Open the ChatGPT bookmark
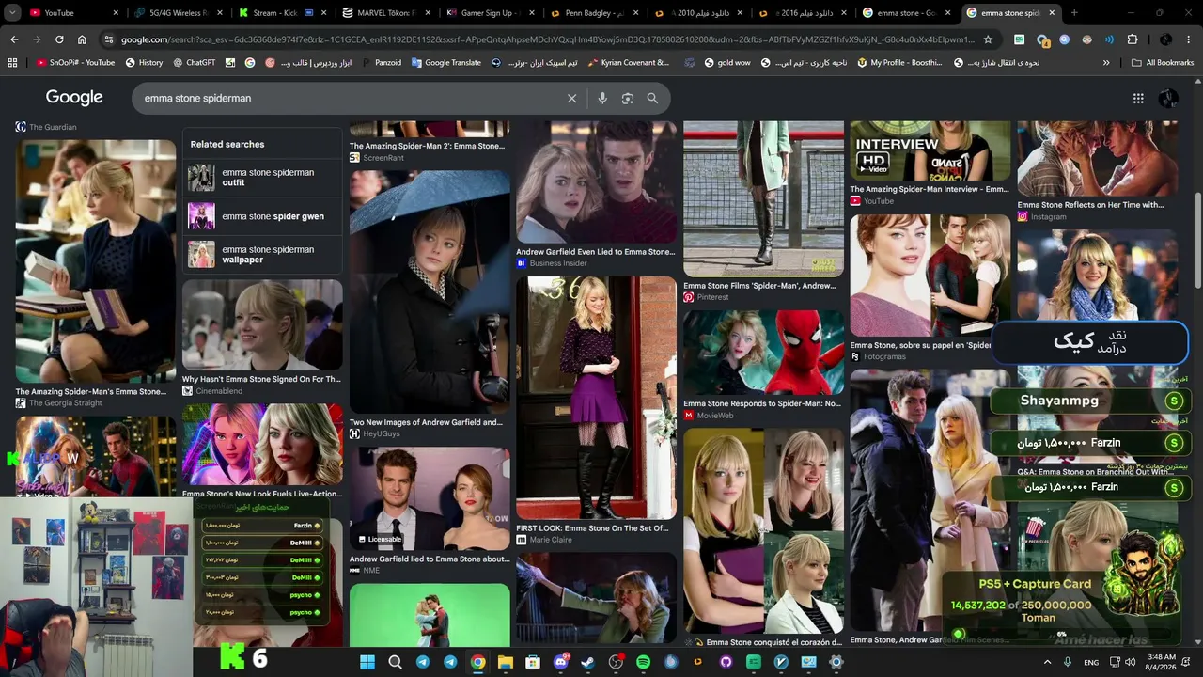Image resolution: width=1203 pixels, height=677 pixels. tap(195, 63)
